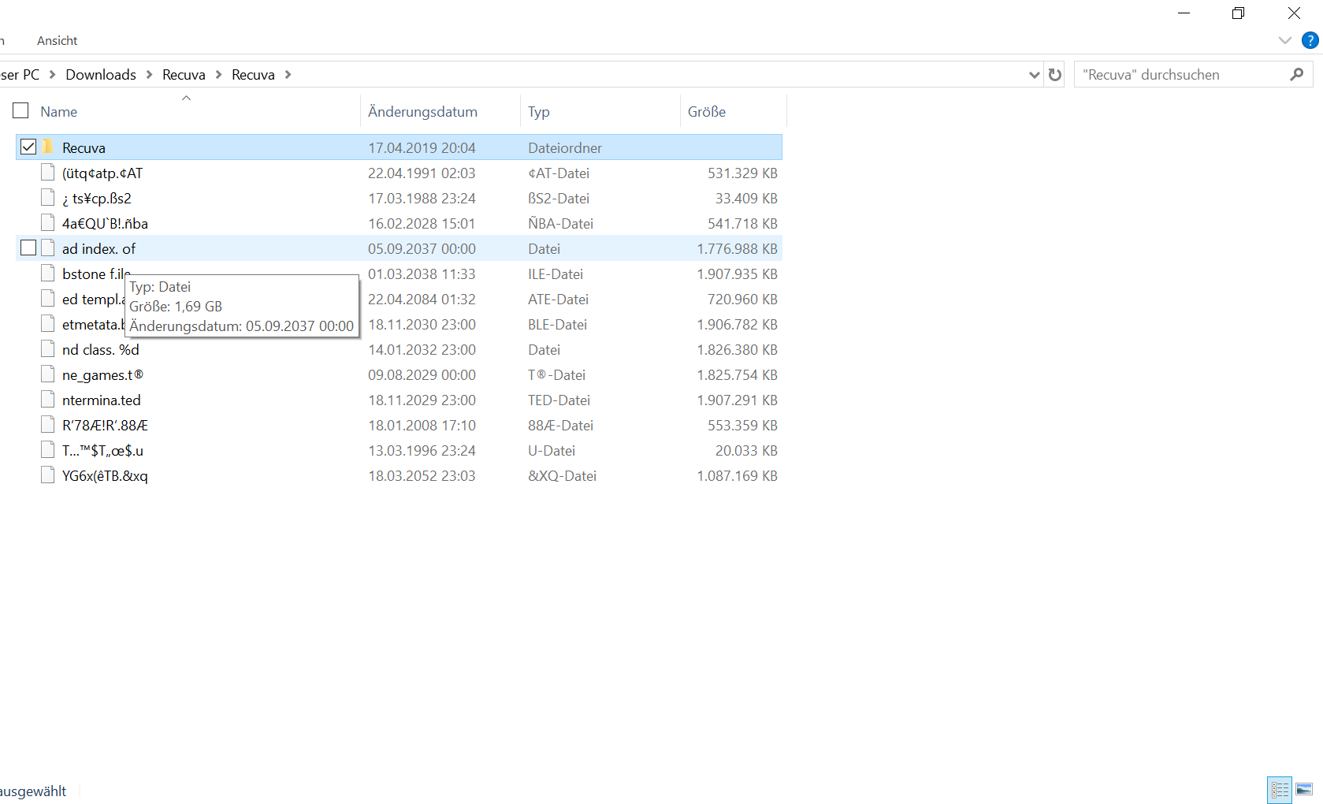1323x804 pixels.
Task: Click file icon of ed templ.ate
Action: [x=48, y=299]
